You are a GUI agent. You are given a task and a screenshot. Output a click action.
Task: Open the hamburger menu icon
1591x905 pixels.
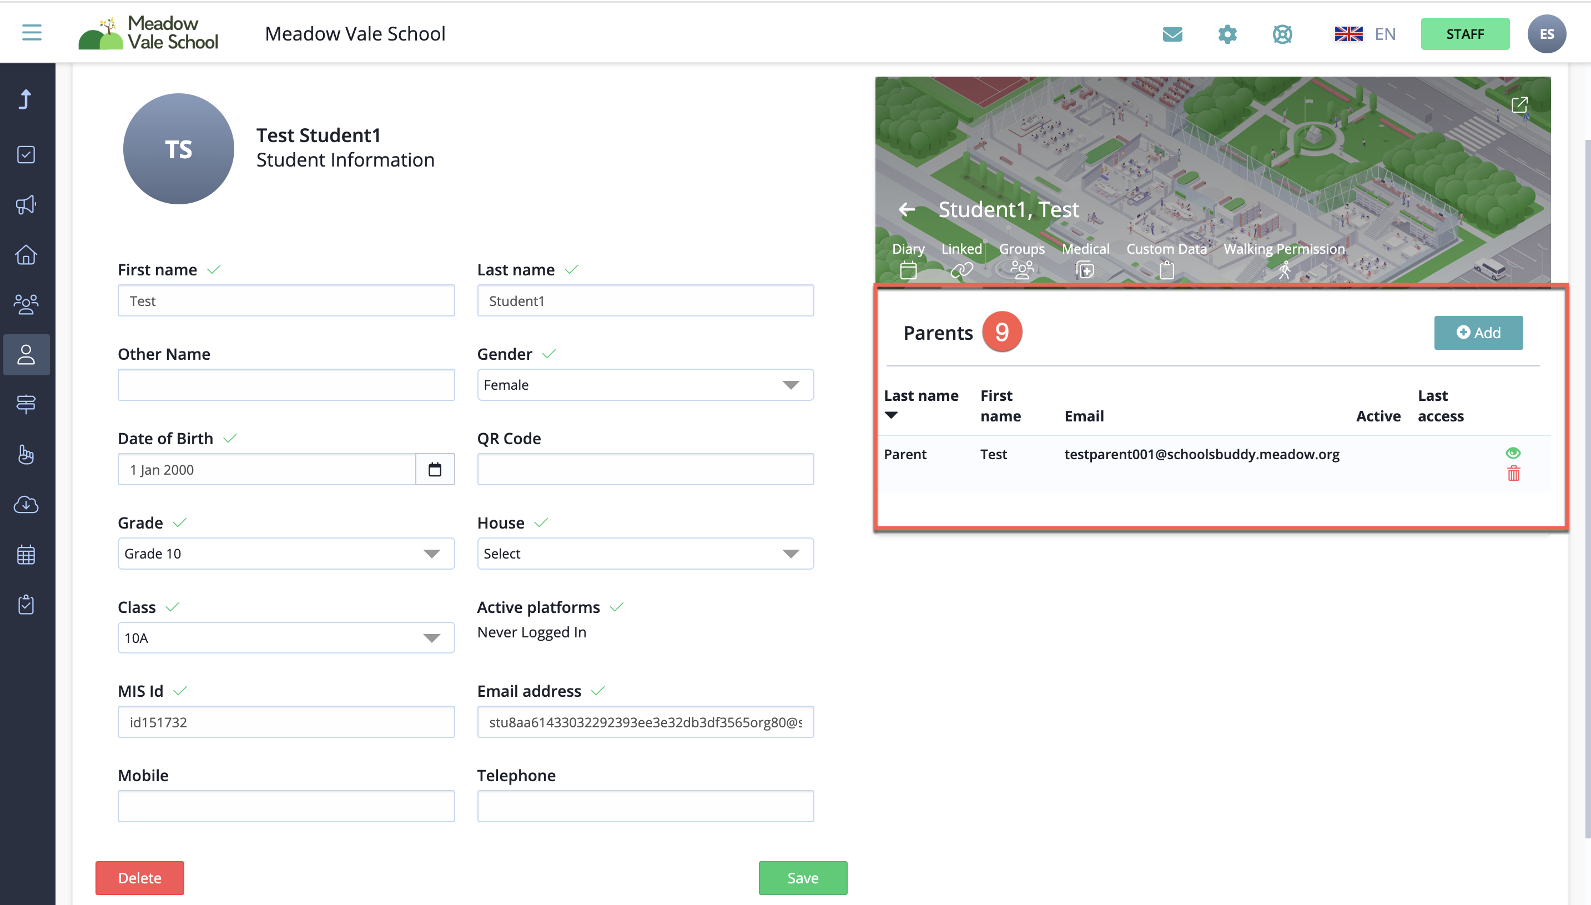pos(32,32)
